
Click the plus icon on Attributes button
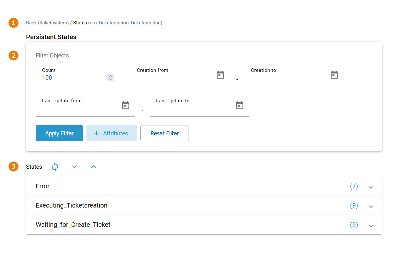tap(96, 133)
